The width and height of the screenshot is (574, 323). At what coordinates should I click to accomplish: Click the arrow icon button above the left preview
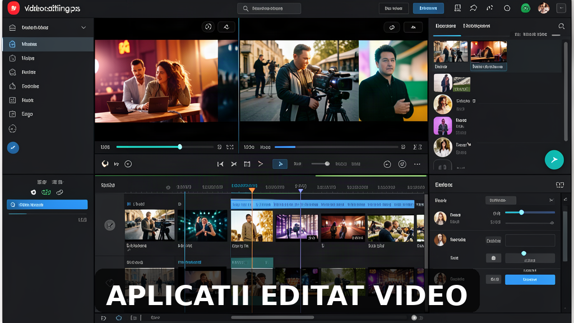pyautogui.click(x=226, y=27)
